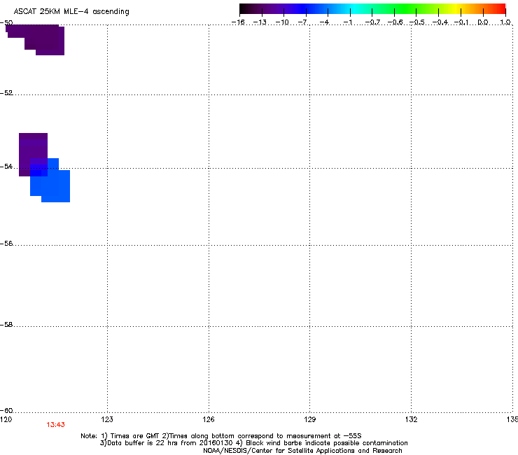Click the longitude label 129

pyautogui.click(x=309, y=419)
